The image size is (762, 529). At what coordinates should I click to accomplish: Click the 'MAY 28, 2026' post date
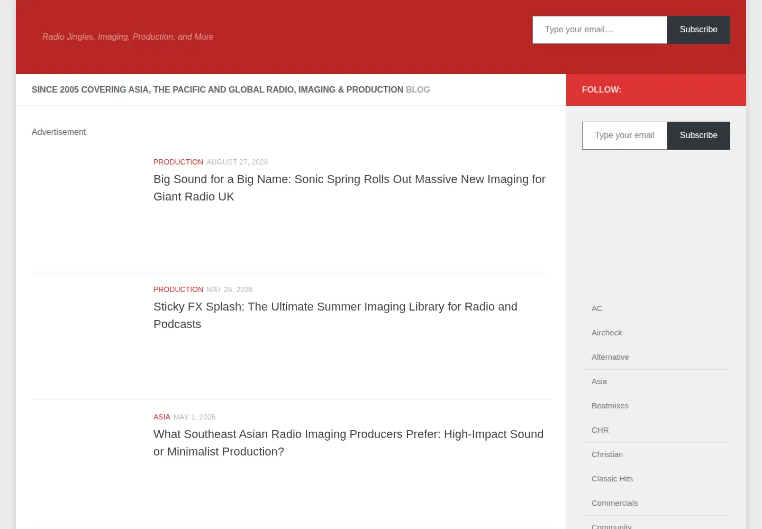click(x=229, y=289)
